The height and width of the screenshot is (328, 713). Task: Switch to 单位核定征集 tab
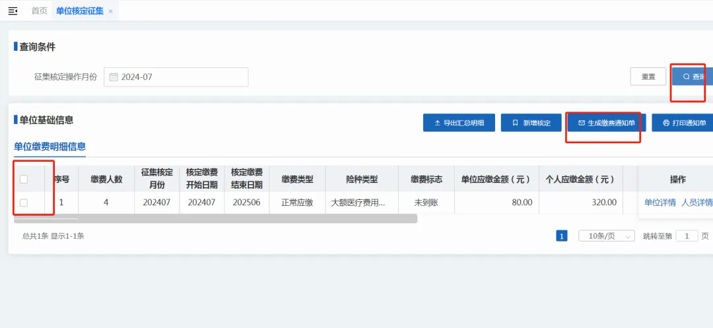click(80, 11)
